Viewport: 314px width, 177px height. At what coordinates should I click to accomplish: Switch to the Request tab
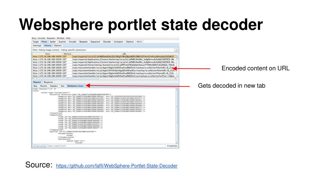point(37,82)
